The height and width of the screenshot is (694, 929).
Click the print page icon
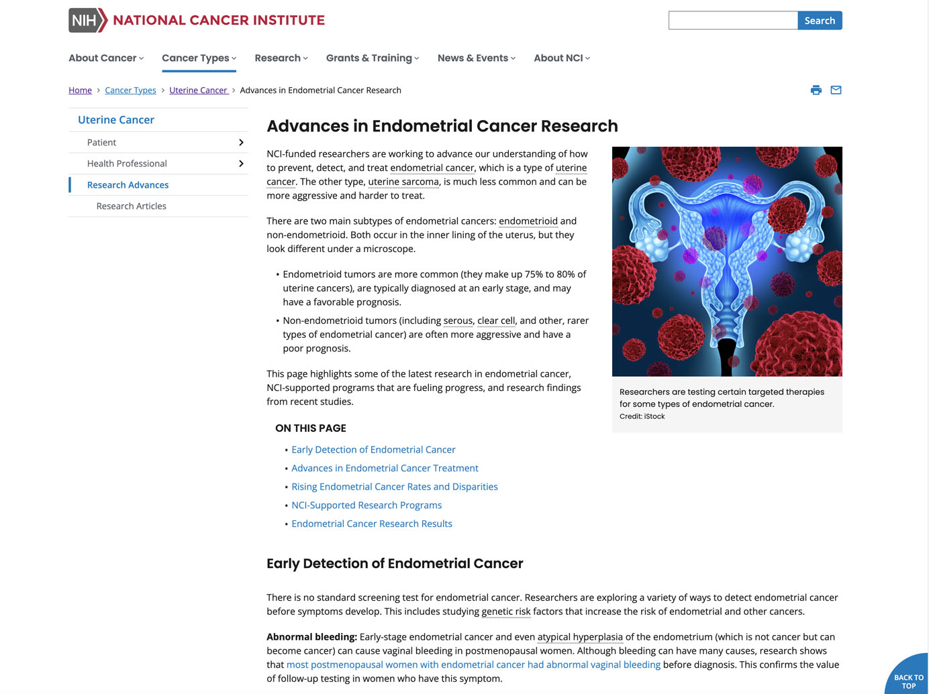(x=816, y=90)
